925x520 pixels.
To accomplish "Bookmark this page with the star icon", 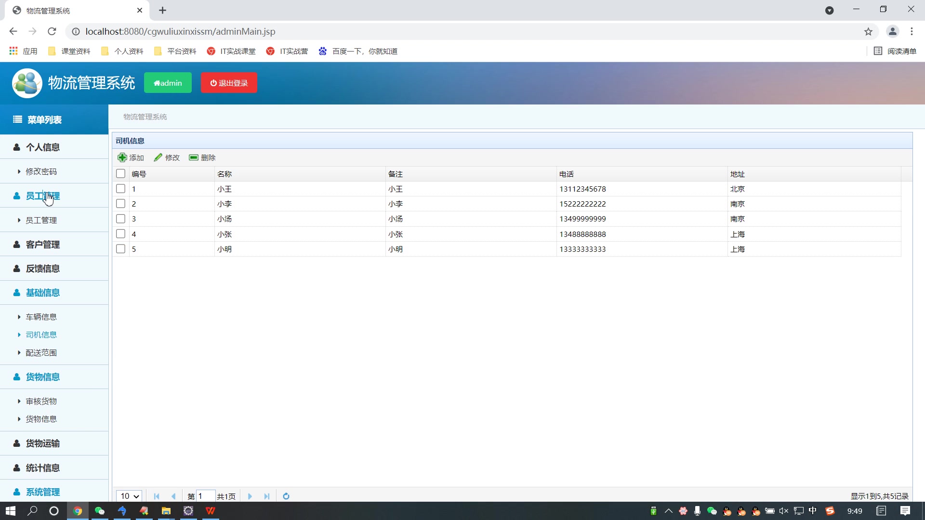I will pos(868,31).
